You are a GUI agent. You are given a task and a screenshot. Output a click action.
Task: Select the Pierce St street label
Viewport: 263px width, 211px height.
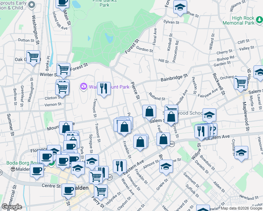pos(135,90)
